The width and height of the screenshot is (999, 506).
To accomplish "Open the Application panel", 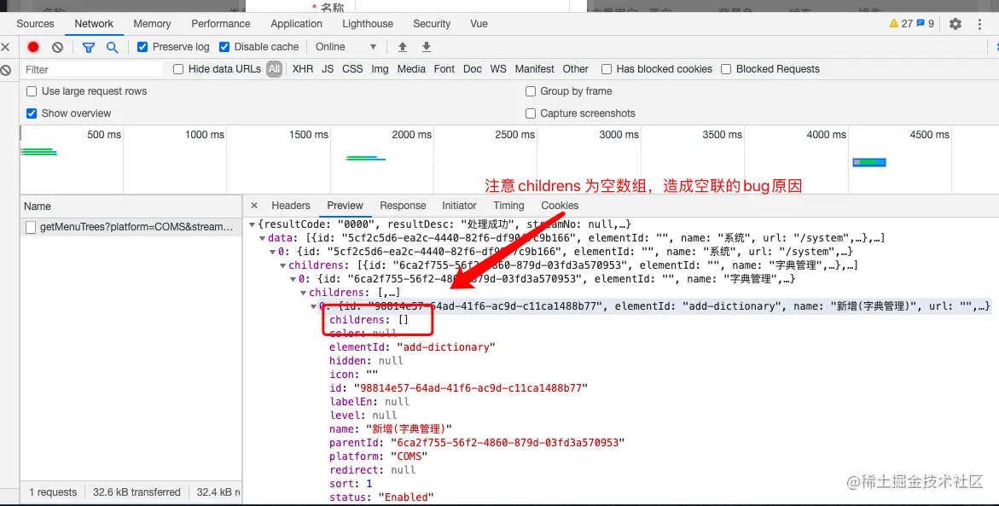I will coord(296,24).
